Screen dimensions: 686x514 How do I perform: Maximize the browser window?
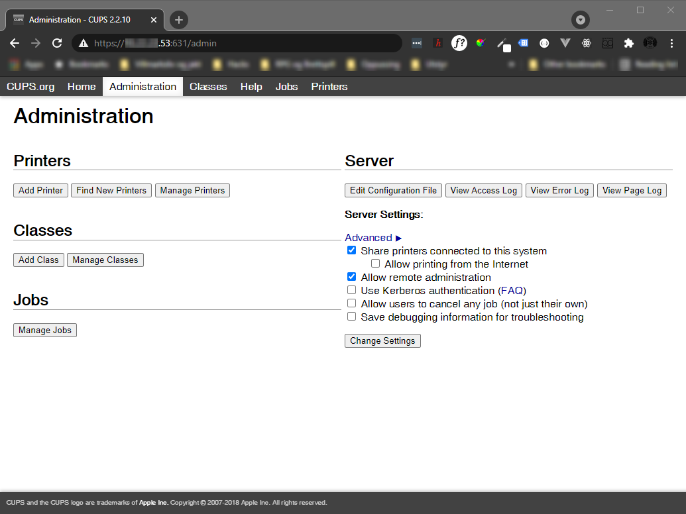pyautogui.click(x=640, y=10)
